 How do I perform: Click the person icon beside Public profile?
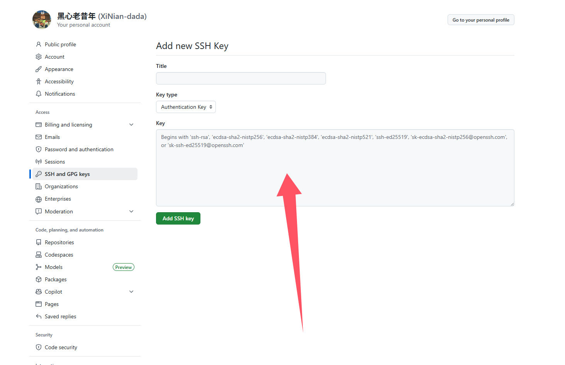(39, 44)
